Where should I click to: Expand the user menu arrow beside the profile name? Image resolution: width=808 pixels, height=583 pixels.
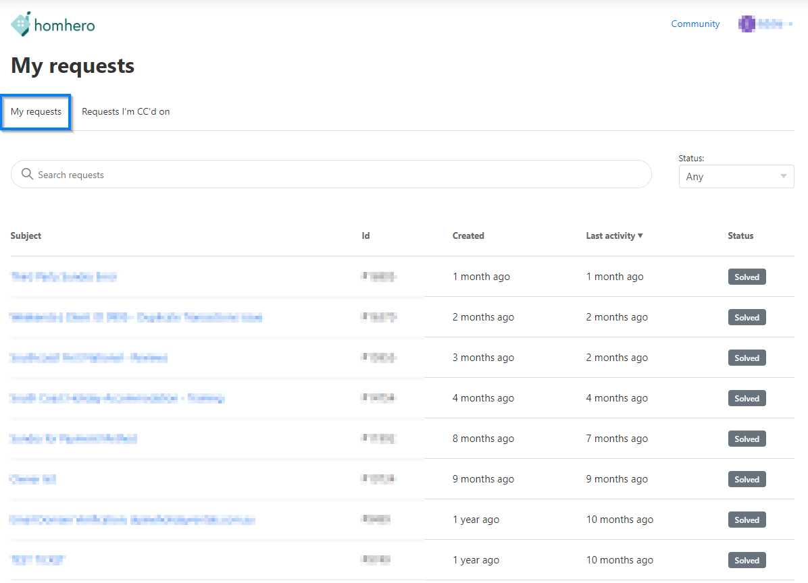pos(790,24)
